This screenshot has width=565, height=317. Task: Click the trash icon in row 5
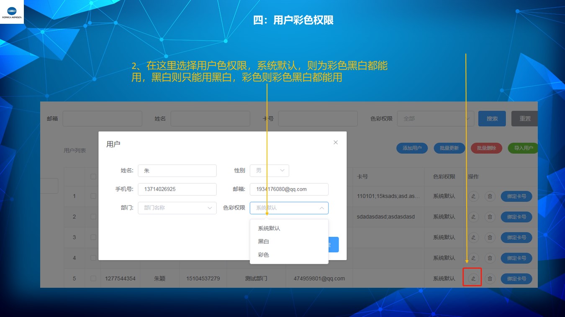(x=490, y=279)
